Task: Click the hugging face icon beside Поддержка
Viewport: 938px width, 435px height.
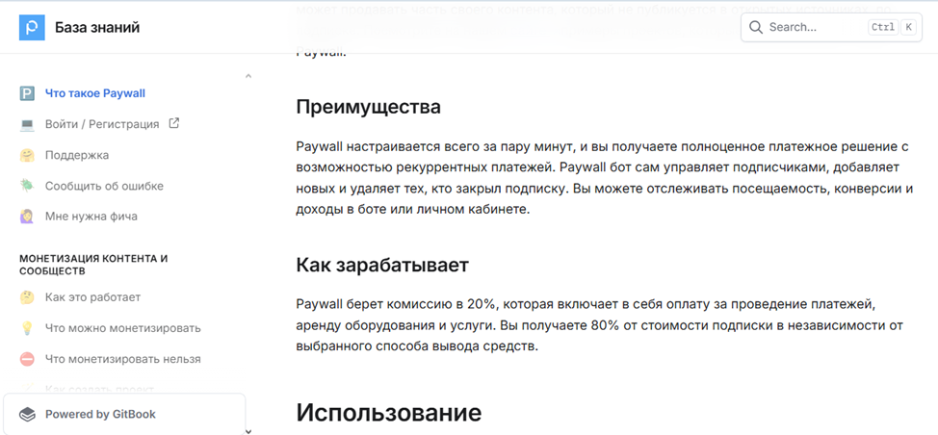Action: [x=27, y=155]
